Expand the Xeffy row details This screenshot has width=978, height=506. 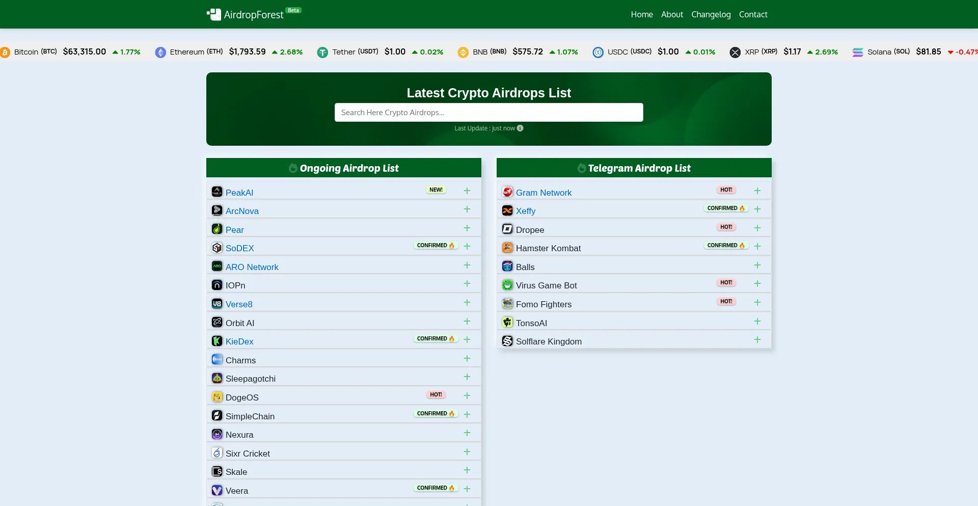(x=757, y=209)
